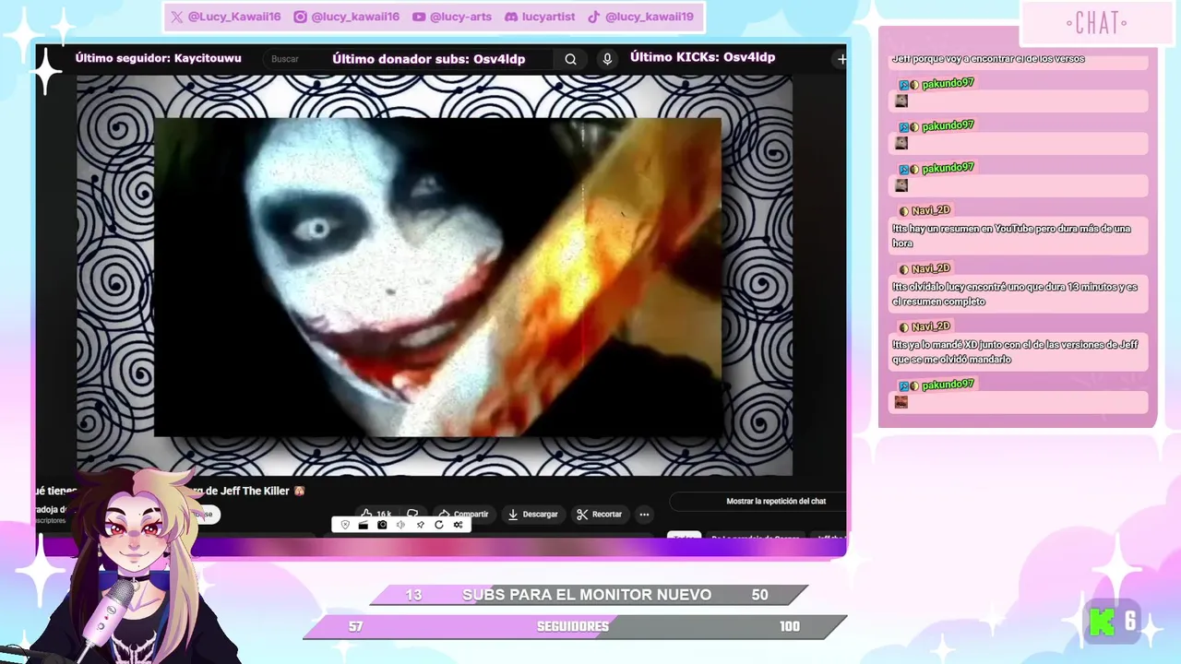Click the create plus icon at top right of YouTube
Screen dimensions: 1181x664
point(841,59)
